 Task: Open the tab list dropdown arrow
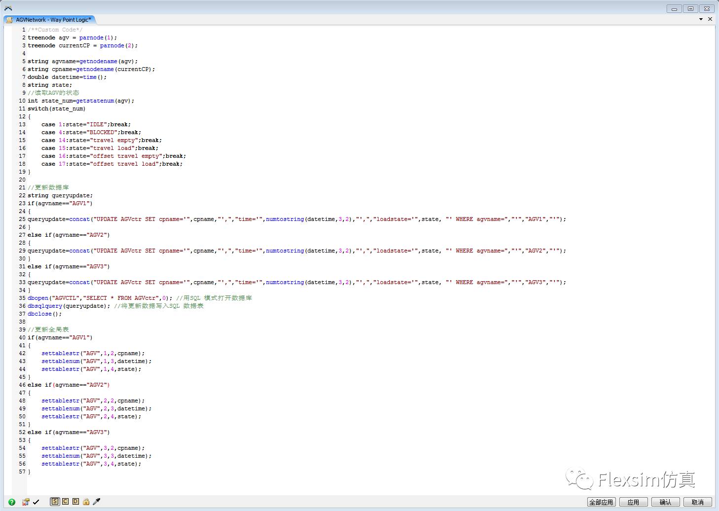point(701,19)
